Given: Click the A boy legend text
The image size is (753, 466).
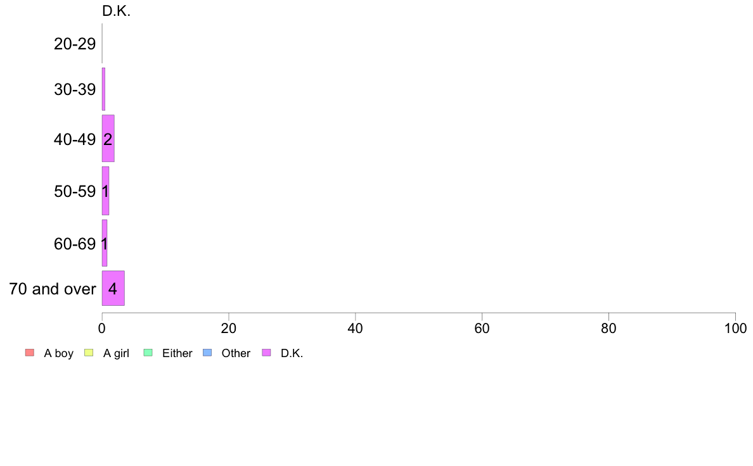Looking at the screenshot, I should [x=58, y=353].
